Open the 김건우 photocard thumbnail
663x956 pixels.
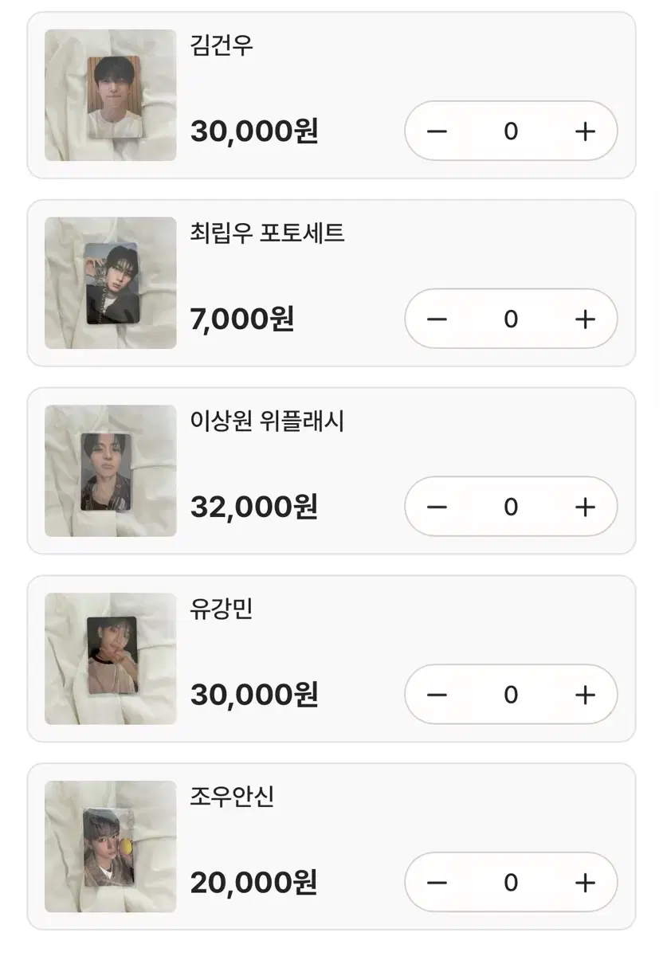tap(110, 96)
